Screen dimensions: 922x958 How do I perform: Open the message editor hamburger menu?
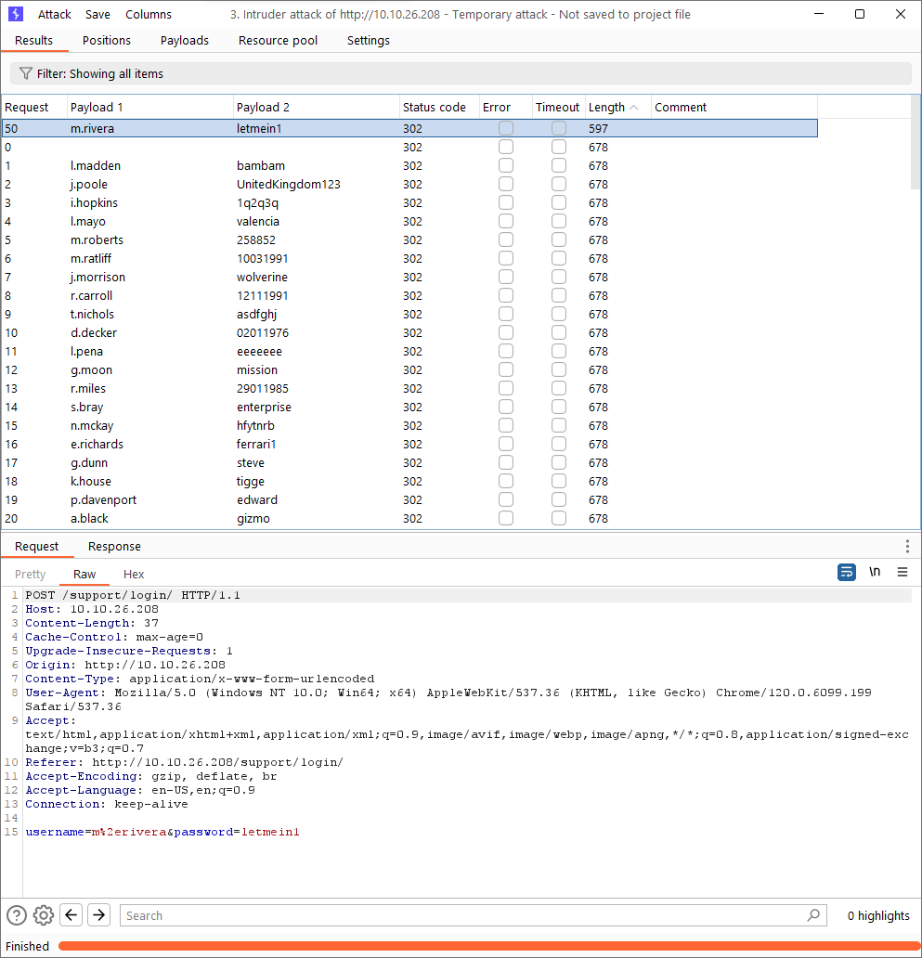(903, 573)
